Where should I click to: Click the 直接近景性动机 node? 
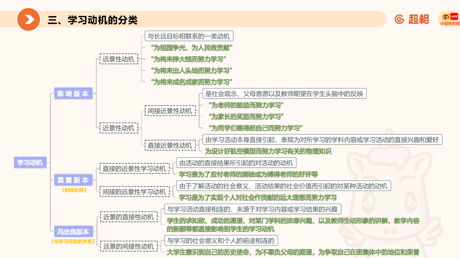coord(170,145)
